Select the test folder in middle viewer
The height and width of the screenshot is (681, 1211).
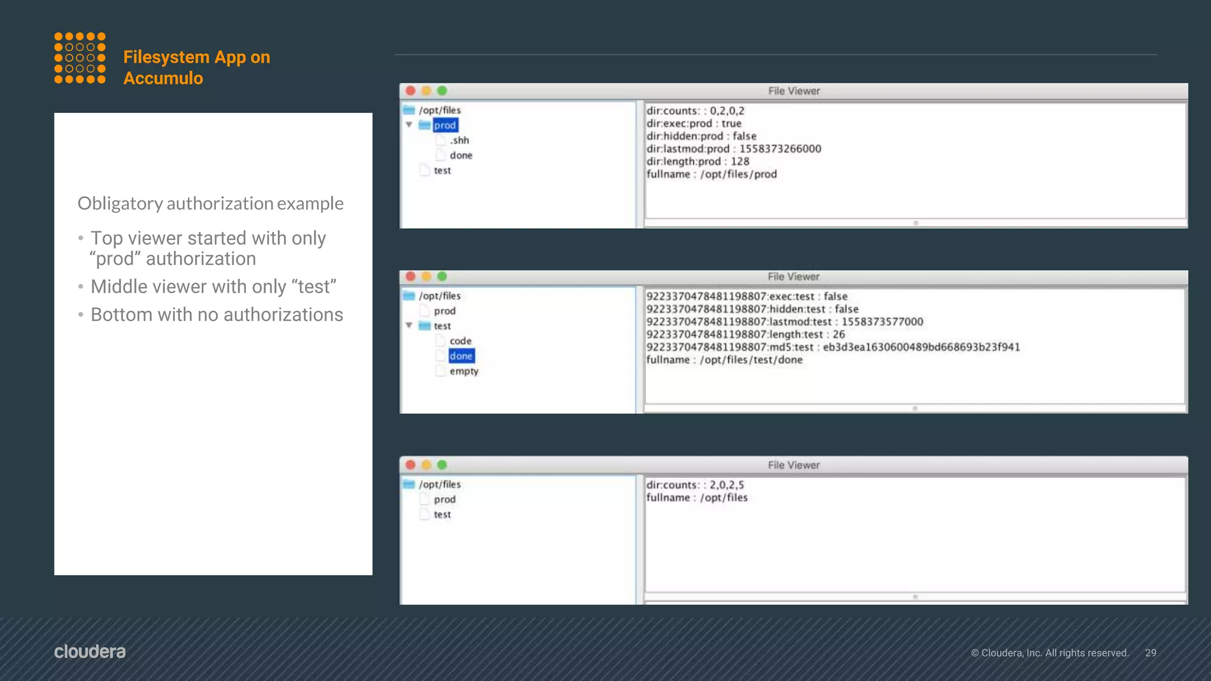[x=442, y=326]
